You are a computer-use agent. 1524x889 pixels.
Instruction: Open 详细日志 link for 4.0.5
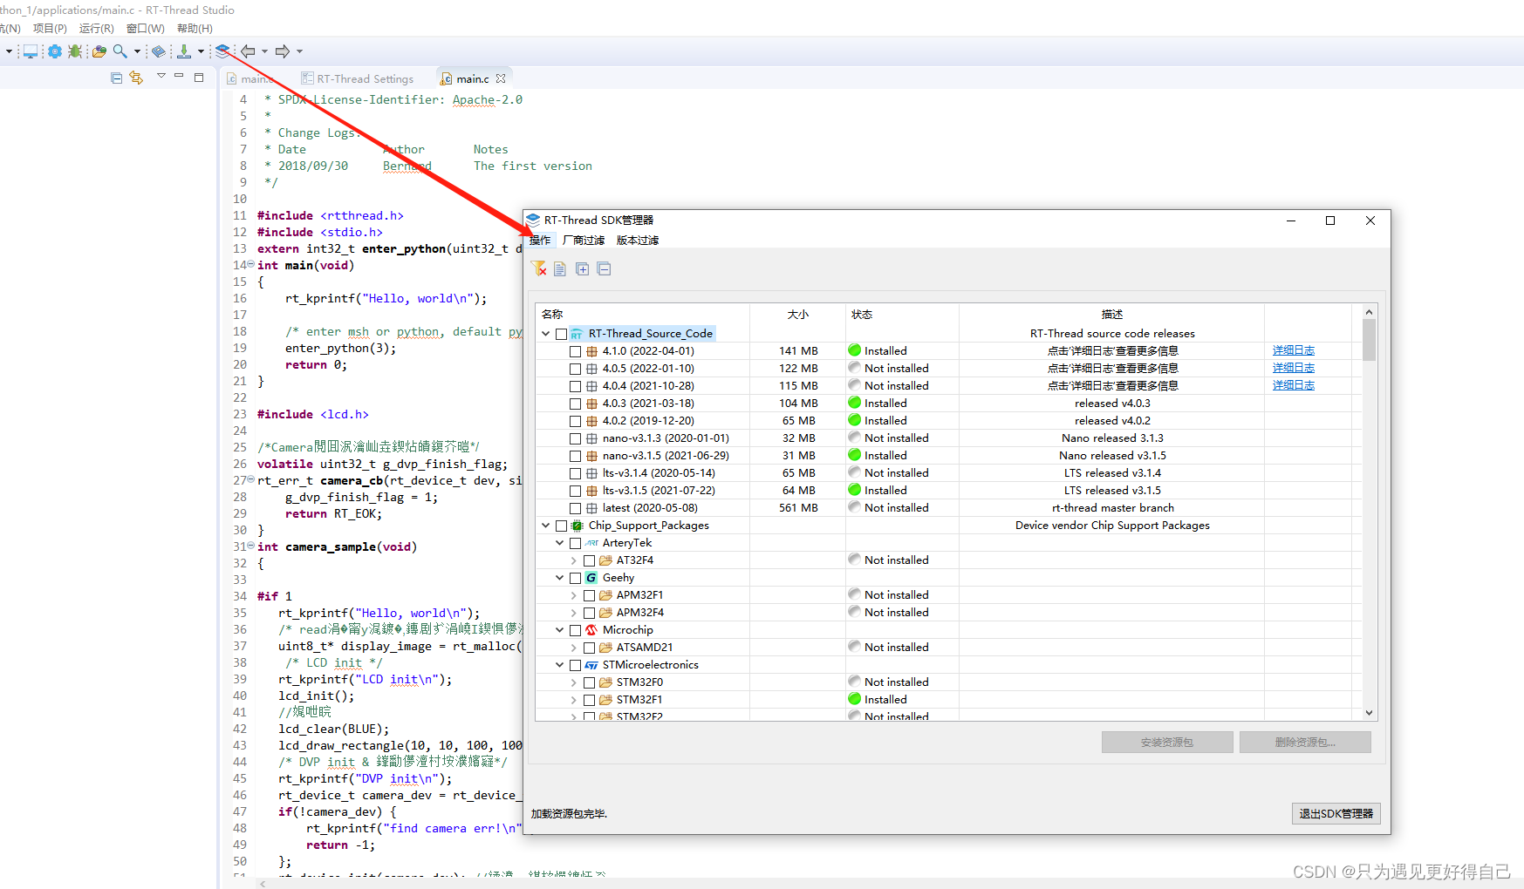click(1293, 368)
